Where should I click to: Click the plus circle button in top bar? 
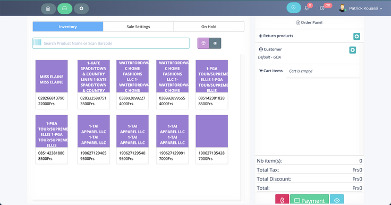point(81,8)
